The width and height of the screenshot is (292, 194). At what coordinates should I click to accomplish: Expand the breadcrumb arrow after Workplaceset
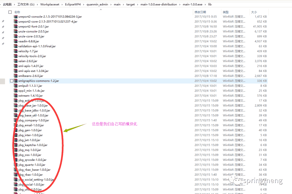(62, 5)
